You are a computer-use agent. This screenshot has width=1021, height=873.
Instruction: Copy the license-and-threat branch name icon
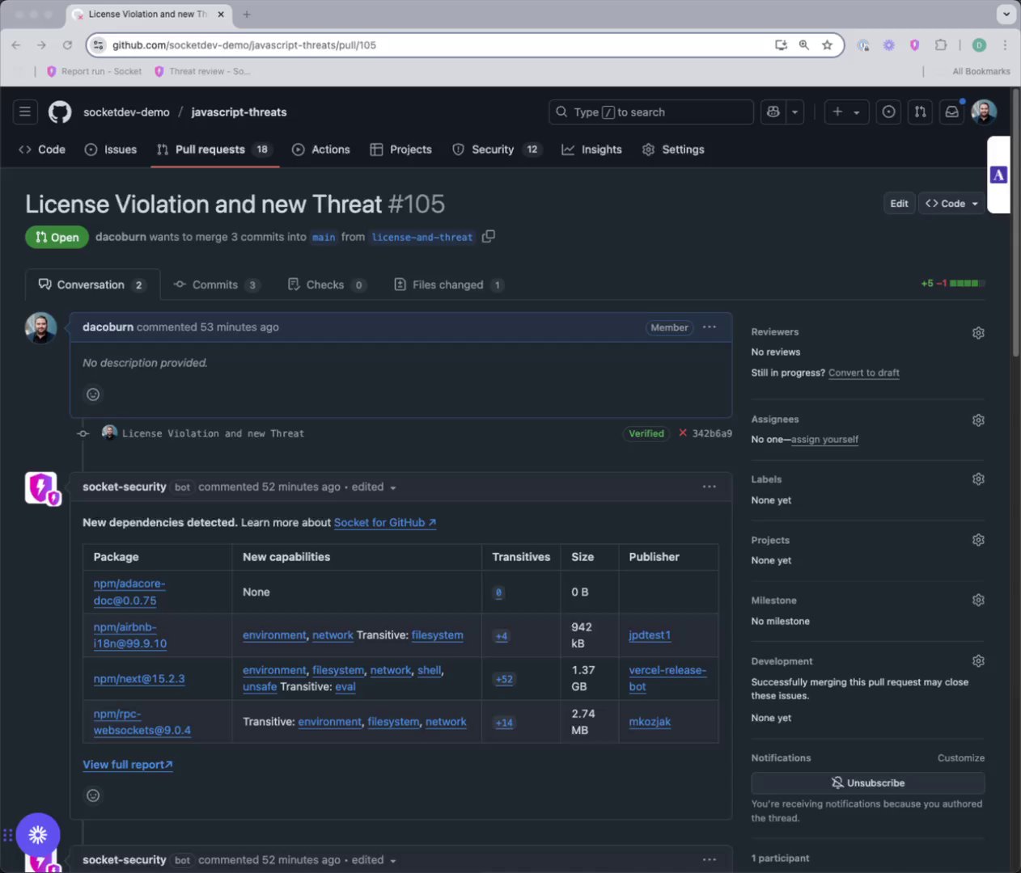(x=488, y=236)
